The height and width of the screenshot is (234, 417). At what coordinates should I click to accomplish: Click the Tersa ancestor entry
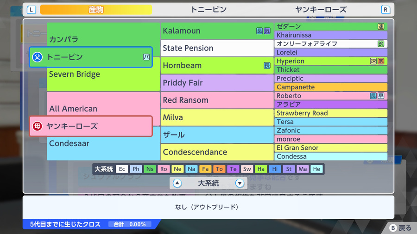(331, 122)
